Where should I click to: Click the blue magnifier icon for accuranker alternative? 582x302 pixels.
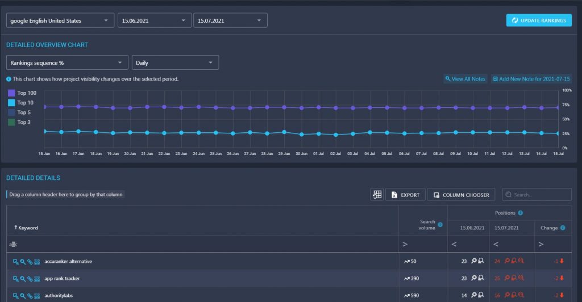(x=23, y=262)
